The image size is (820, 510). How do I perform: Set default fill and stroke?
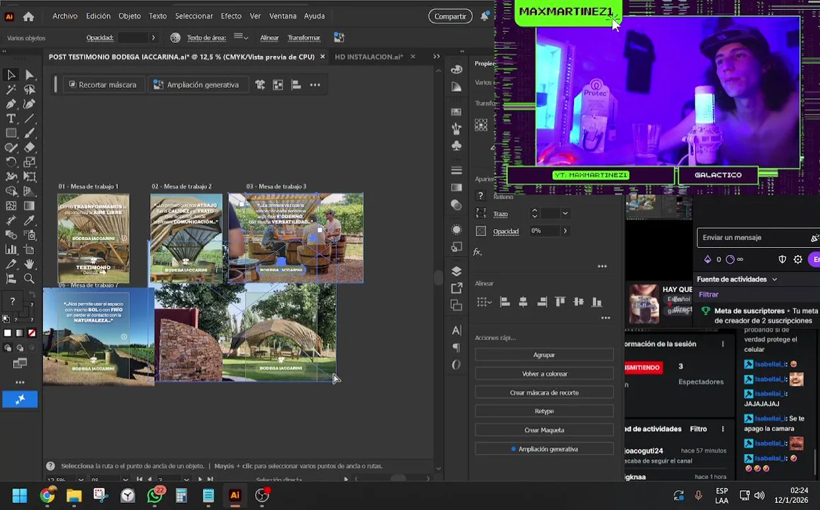click(x=6, y=318)
